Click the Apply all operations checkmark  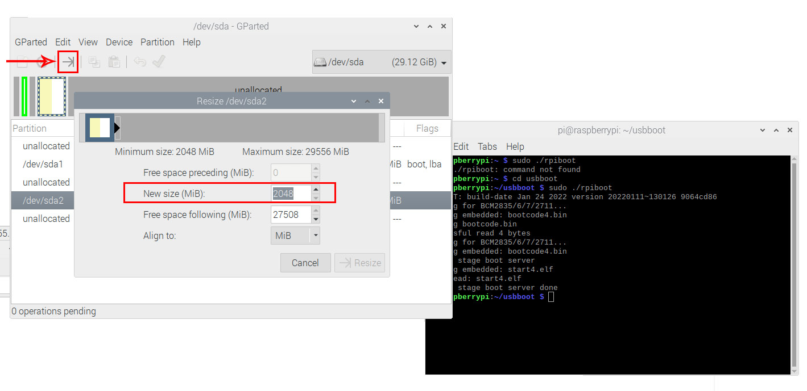pyautogui.click(x=159, y=62)
